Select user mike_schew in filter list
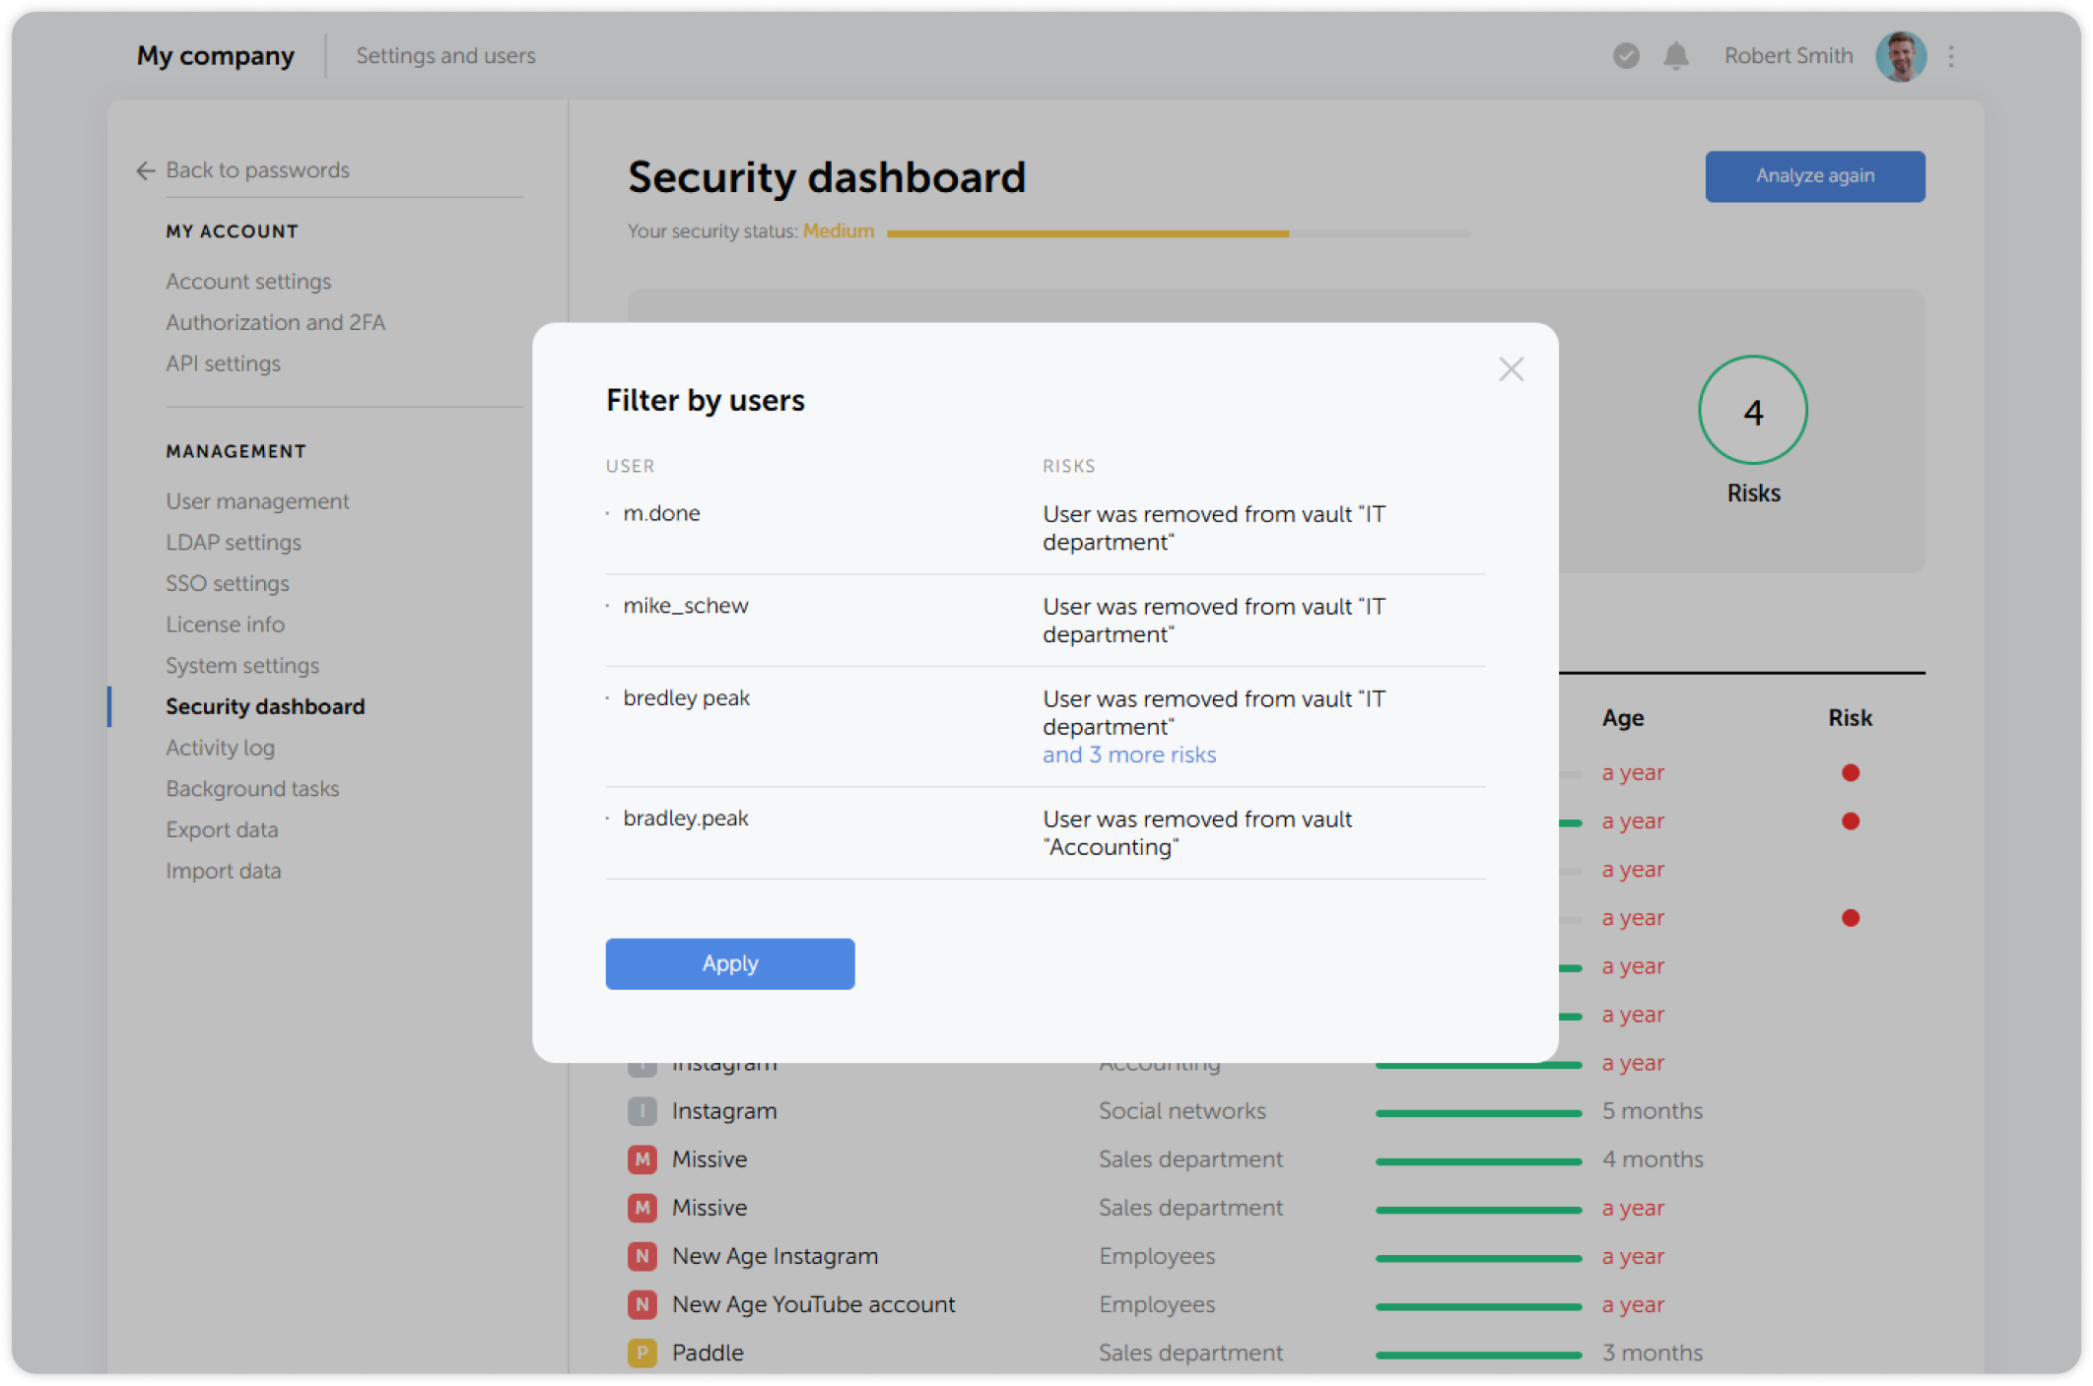Viewport: 2093px width, 1386px height. click(x=686, y=606)
